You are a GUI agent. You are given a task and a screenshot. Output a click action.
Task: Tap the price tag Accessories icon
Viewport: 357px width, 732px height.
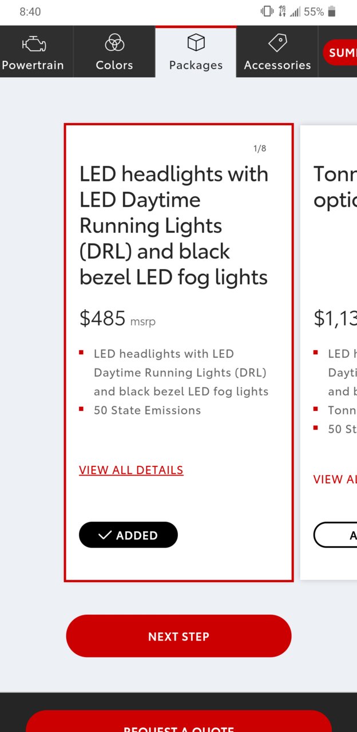[277, 43]
